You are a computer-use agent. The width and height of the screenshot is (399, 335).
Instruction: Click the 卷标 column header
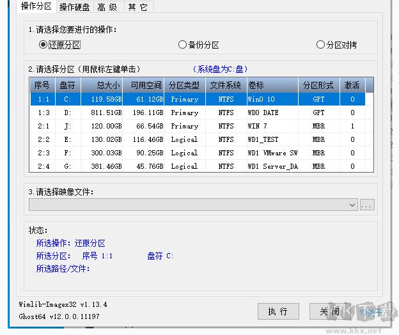[272, 85]
